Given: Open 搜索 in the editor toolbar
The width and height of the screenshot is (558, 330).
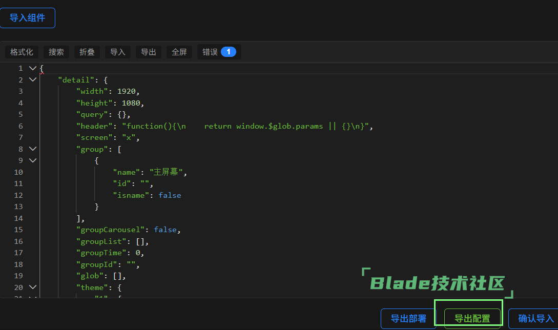Looking at the screenshot, I should [x=56, y=52].
